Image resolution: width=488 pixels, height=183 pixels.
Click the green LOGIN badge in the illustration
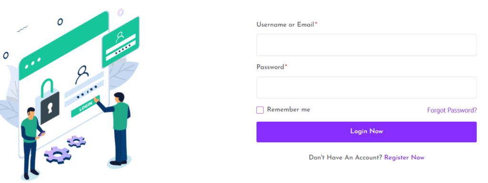[x=86, y=106]
